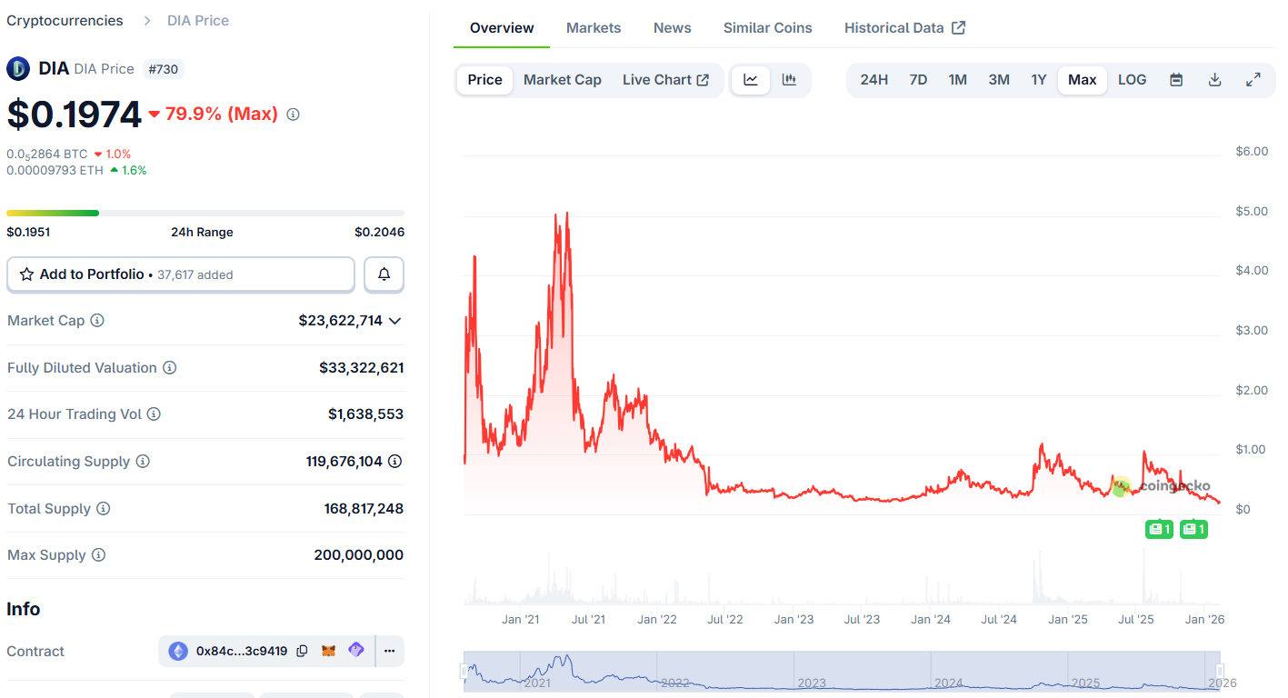Screen dimensions: 1288x698
Task: Click the right green news marker on chart
Action: pos(1193,529)
